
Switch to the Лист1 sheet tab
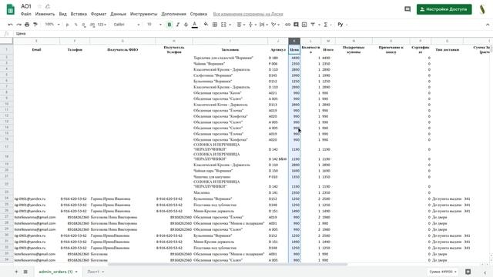(x=96, y=272)
